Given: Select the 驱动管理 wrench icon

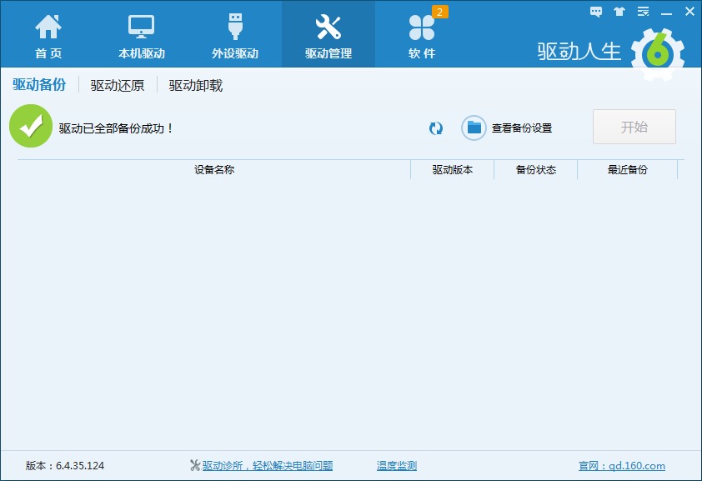Looking at the screenshot, I should tap(328, 28).
